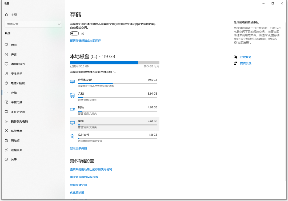Open the 关于 page
Viewport: 288px width, 201px height.
[x=15, y=159]
